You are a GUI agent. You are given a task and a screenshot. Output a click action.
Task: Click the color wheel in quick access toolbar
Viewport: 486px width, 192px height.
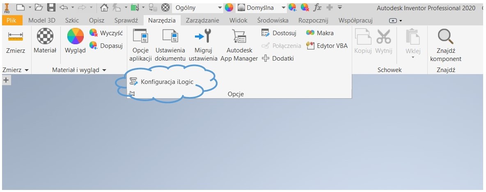229,8
